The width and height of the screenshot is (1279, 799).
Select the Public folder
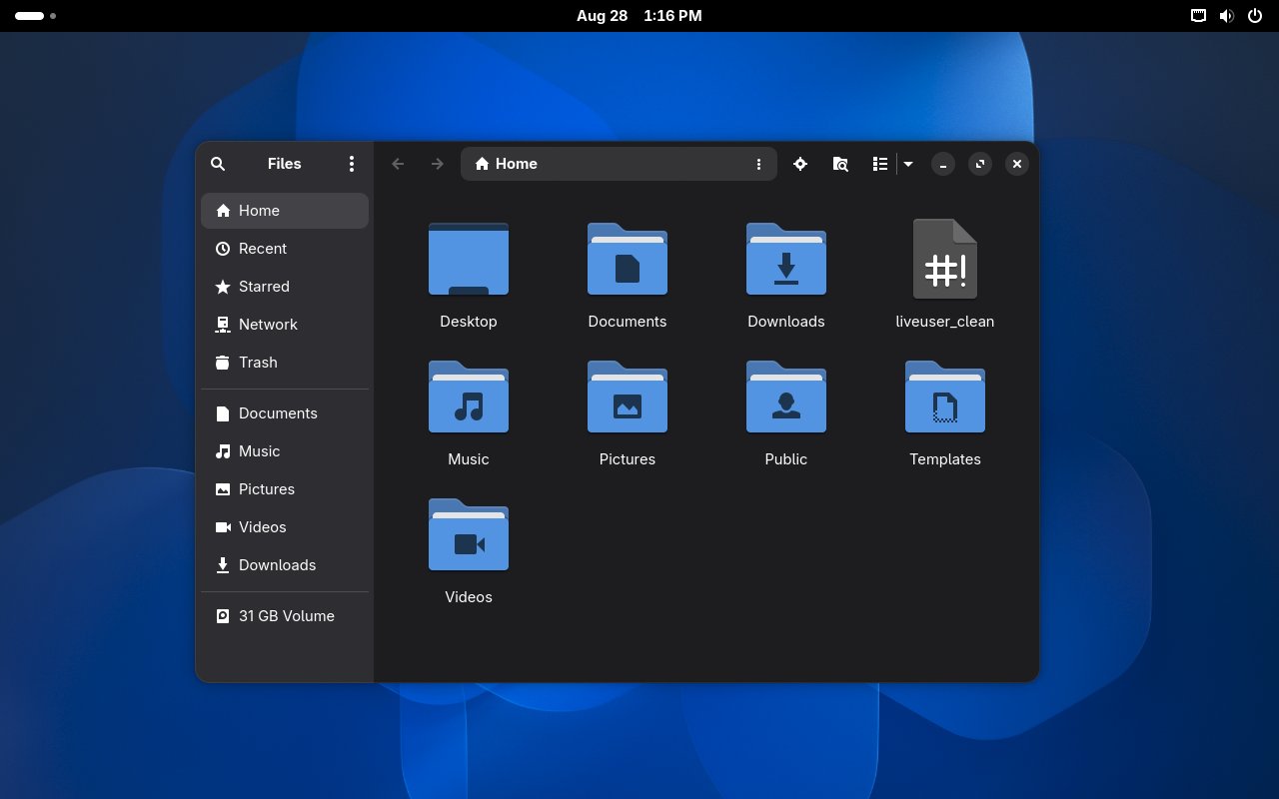(786, 398)
